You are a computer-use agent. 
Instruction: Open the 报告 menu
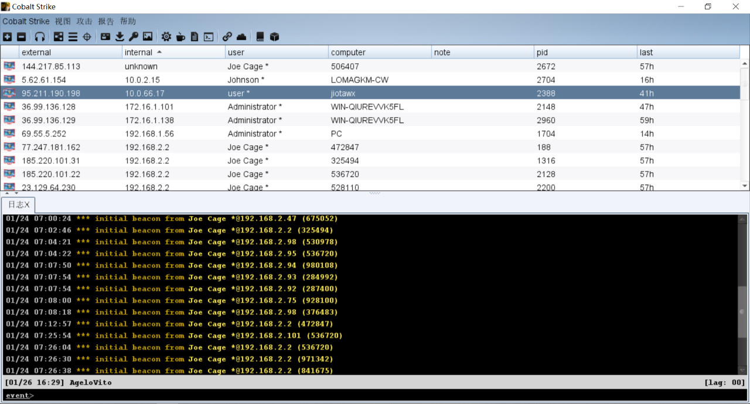point(106,21)
